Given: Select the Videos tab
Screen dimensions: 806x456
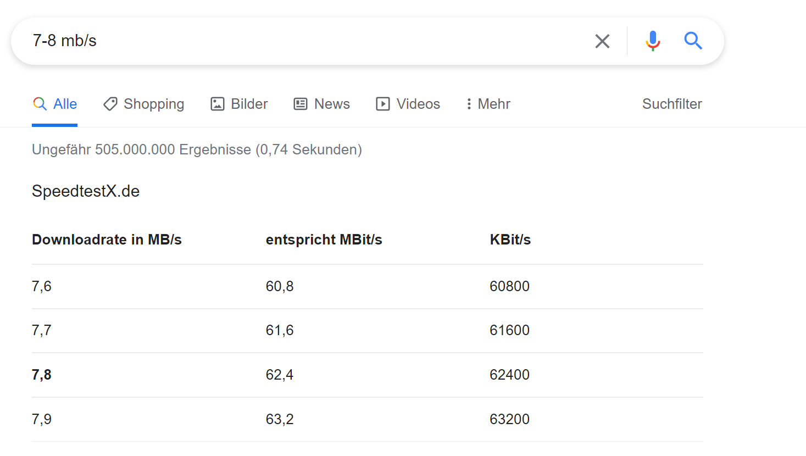Looking at the screenshot, I should click(418, 104).
